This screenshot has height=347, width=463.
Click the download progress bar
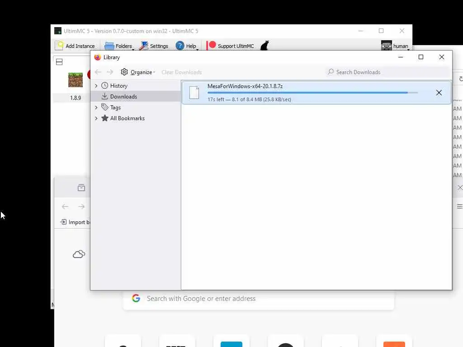click(x=312, y=93)
